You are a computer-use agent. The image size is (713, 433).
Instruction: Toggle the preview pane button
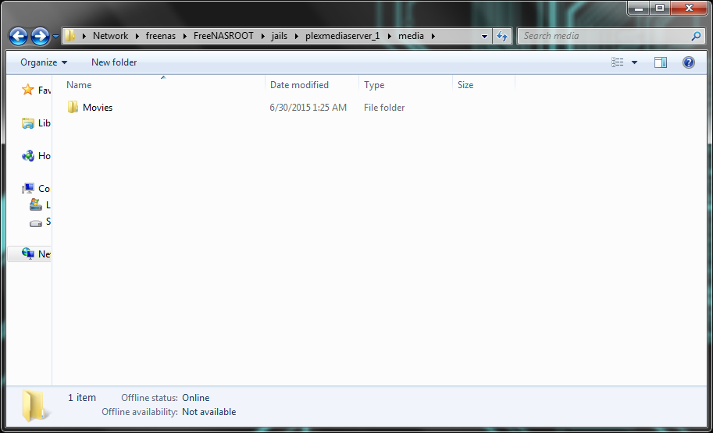coord(660,62)
